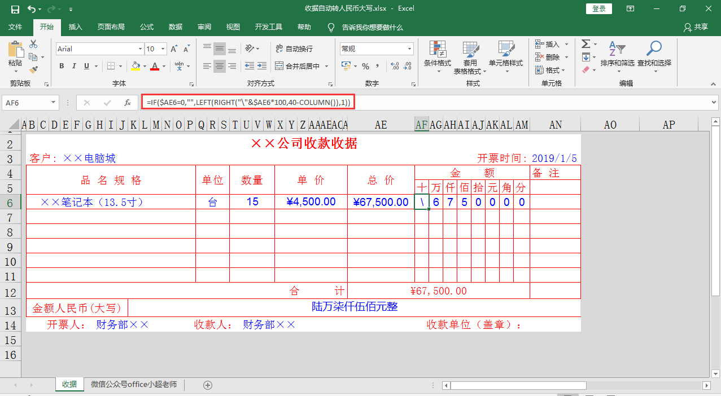721x396 pixels.
Task: Apply the accounting number format
Action: [x=347, y=66]
